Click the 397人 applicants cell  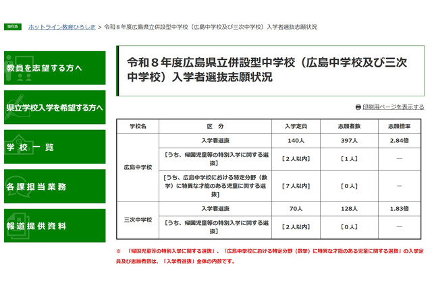(x=349, y=141)
